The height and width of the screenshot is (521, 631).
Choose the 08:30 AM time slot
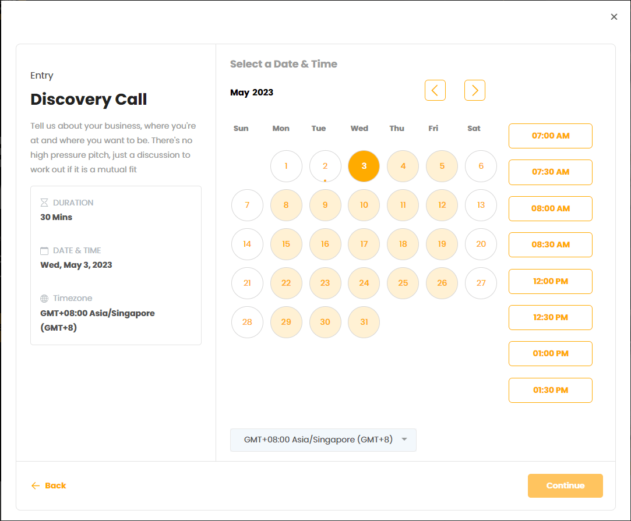(x=550, y=244)
